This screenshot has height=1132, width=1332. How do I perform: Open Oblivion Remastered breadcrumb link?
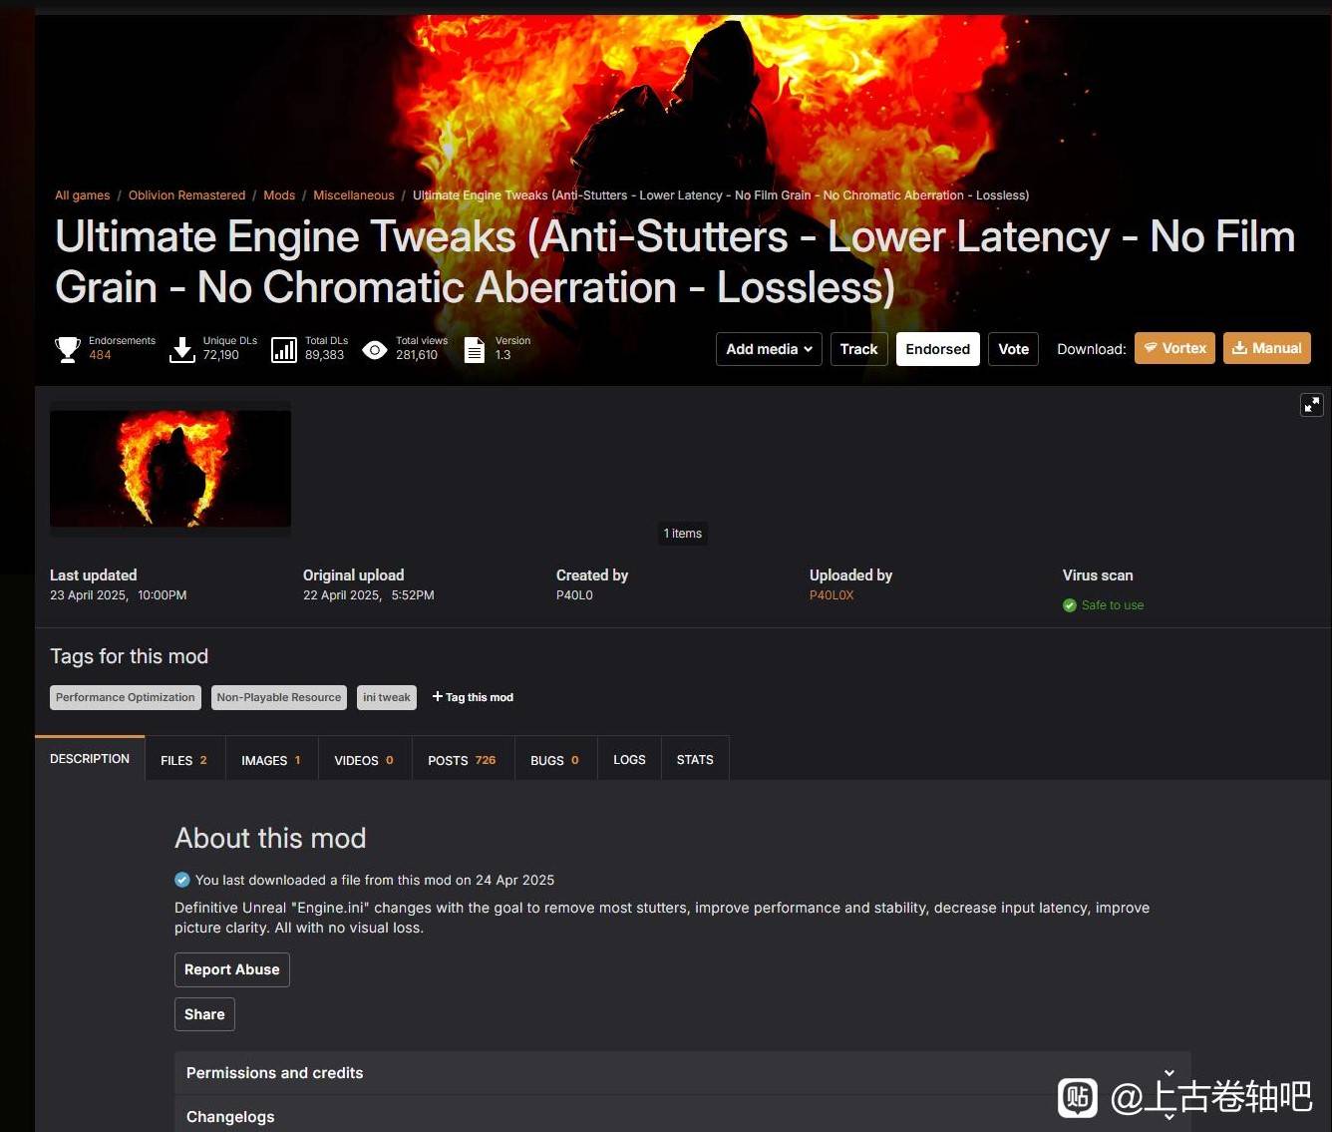(186, 195)
